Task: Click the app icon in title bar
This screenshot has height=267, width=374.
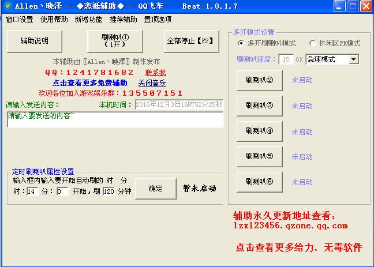Action: (x=8, y=6)
